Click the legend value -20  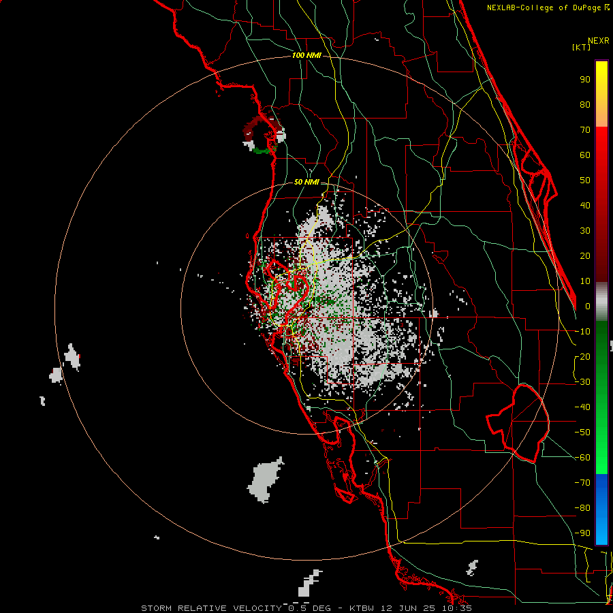(582, 356)
